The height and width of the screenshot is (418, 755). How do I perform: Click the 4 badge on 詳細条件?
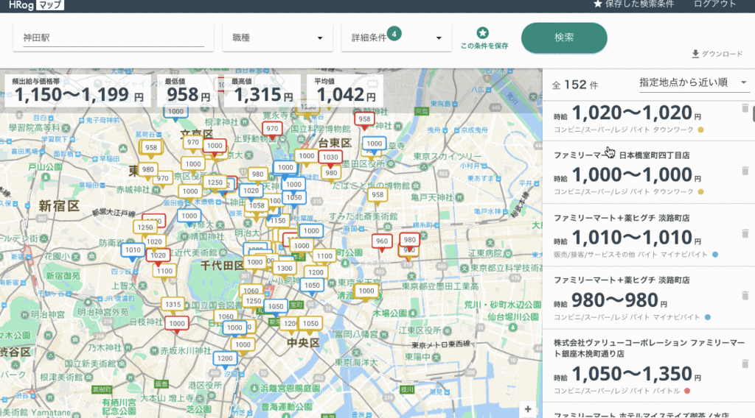point(394,34)
